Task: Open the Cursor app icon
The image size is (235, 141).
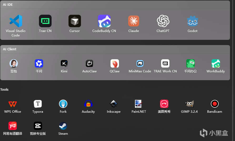Action: (75, 21)
